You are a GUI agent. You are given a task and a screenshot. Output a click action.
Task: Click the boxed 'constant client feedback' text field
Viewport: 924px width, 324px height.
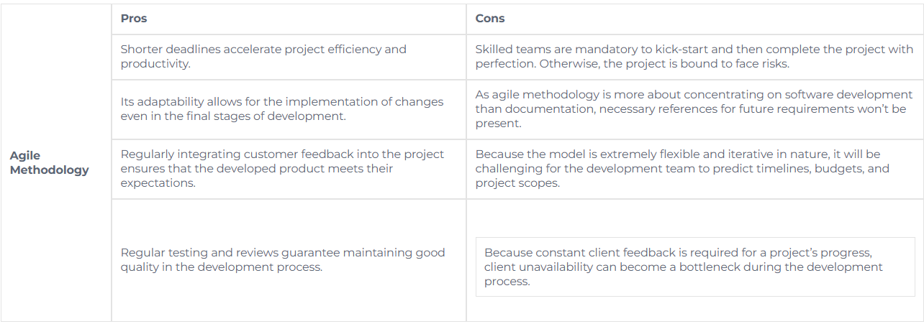point(694,267)
